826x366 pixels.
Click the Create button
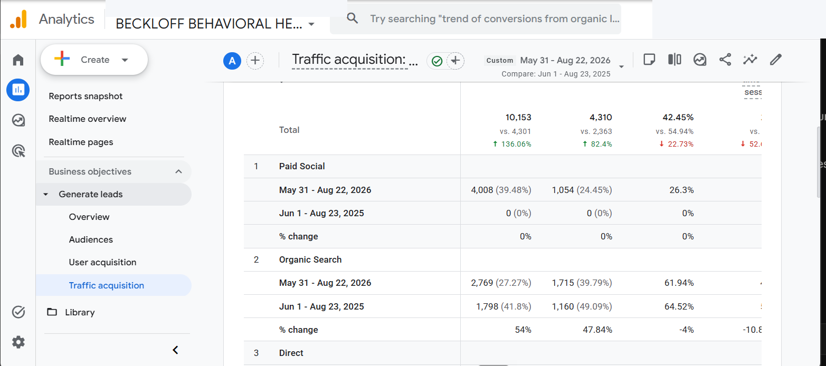pos(94,60)
